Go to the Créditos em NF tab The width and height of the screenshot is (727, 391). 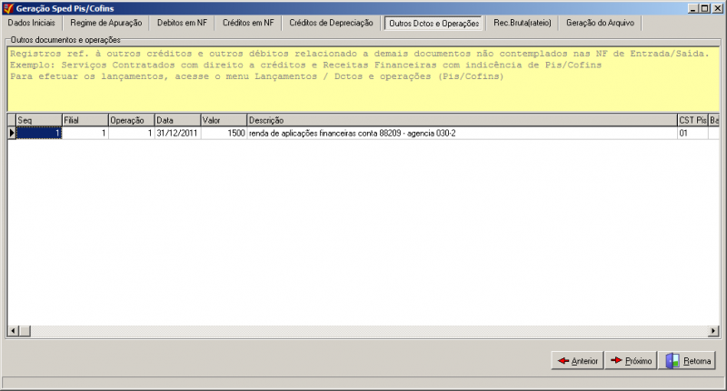tap(248, 23)
